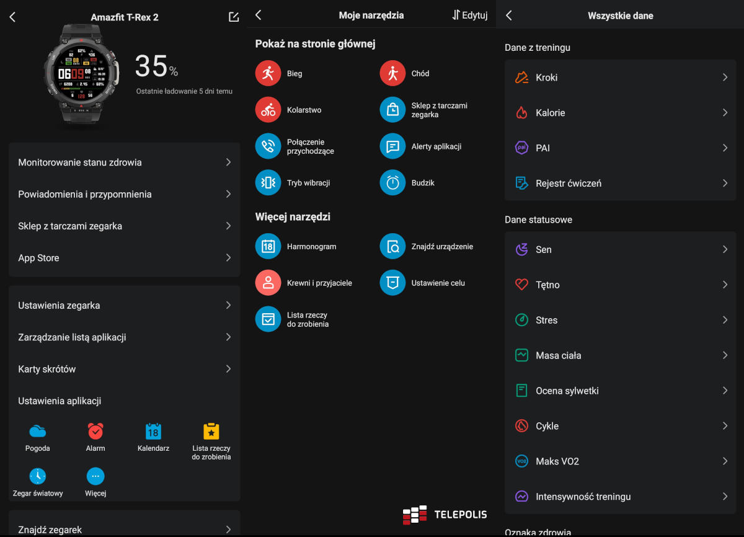Open the Kolarstwo cycling tool
Screen dimensions: 744x537
tap(268, 110)
